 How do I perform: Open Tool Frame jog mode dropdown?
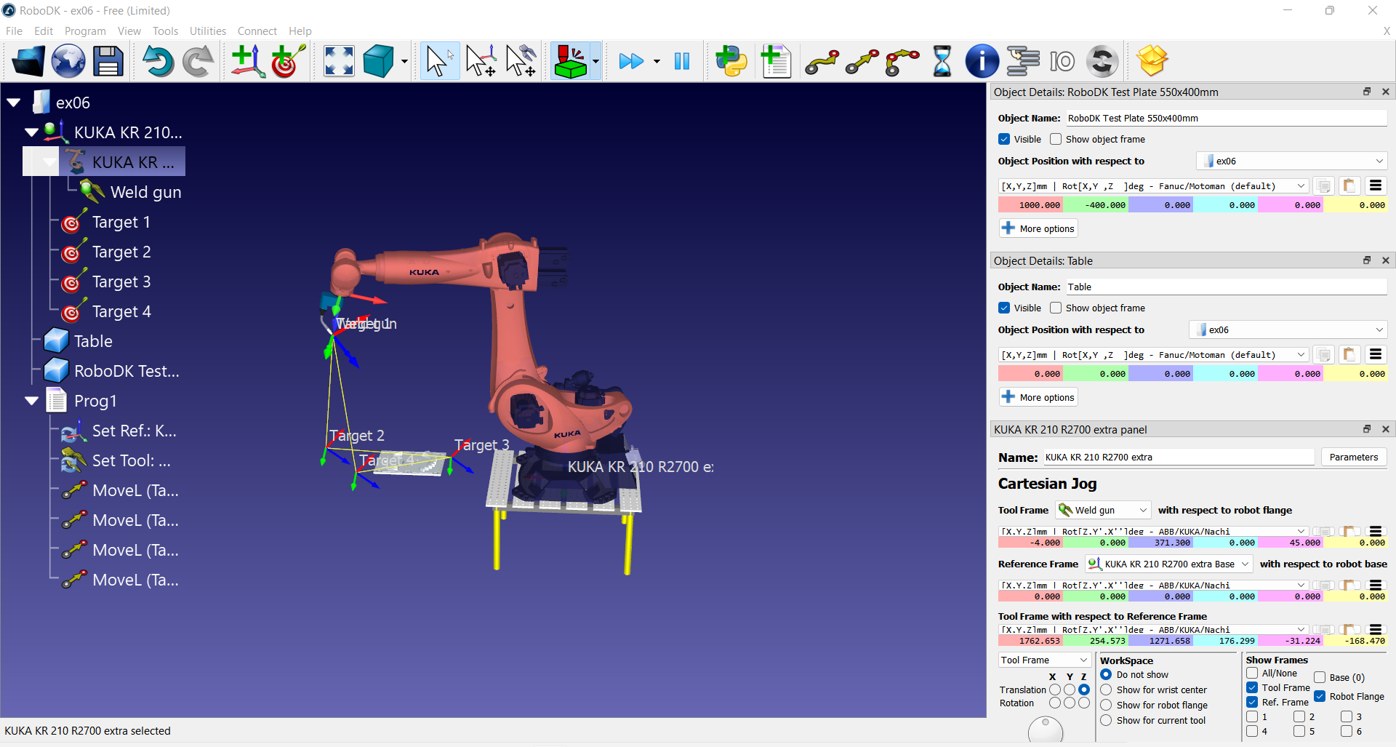tap(1044, 660)
